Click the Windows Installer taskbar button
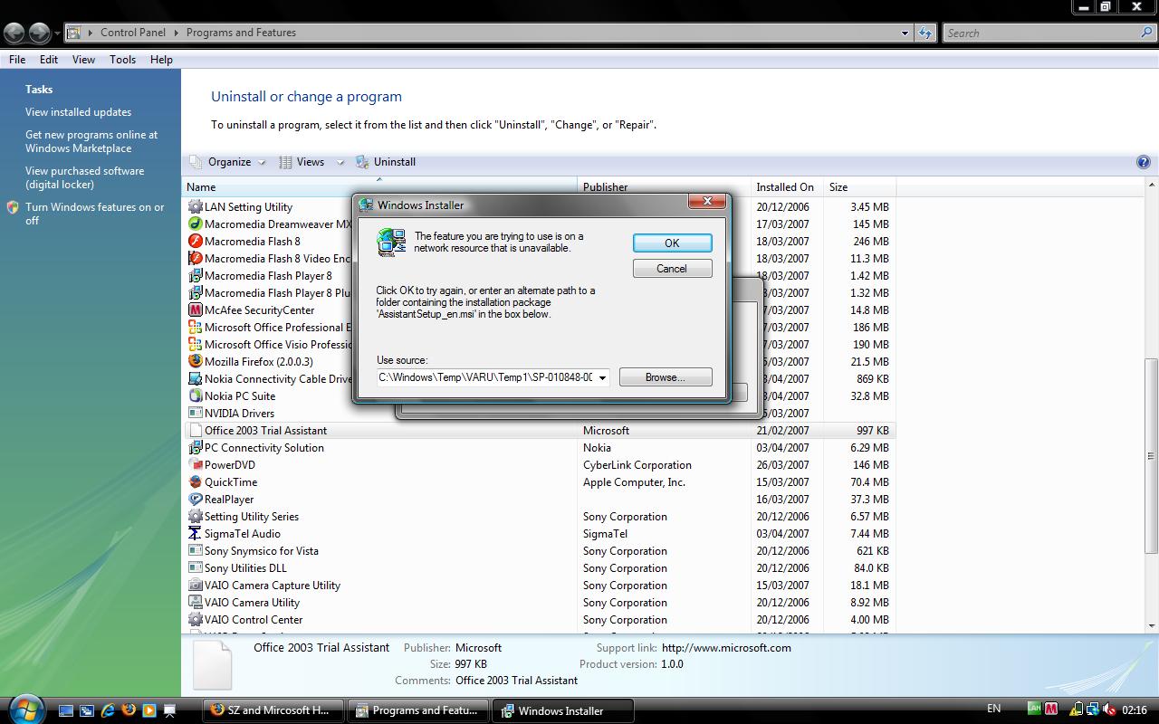This screenshot has height=724, width=1159. pyautogui.click(x=562, y=710)
